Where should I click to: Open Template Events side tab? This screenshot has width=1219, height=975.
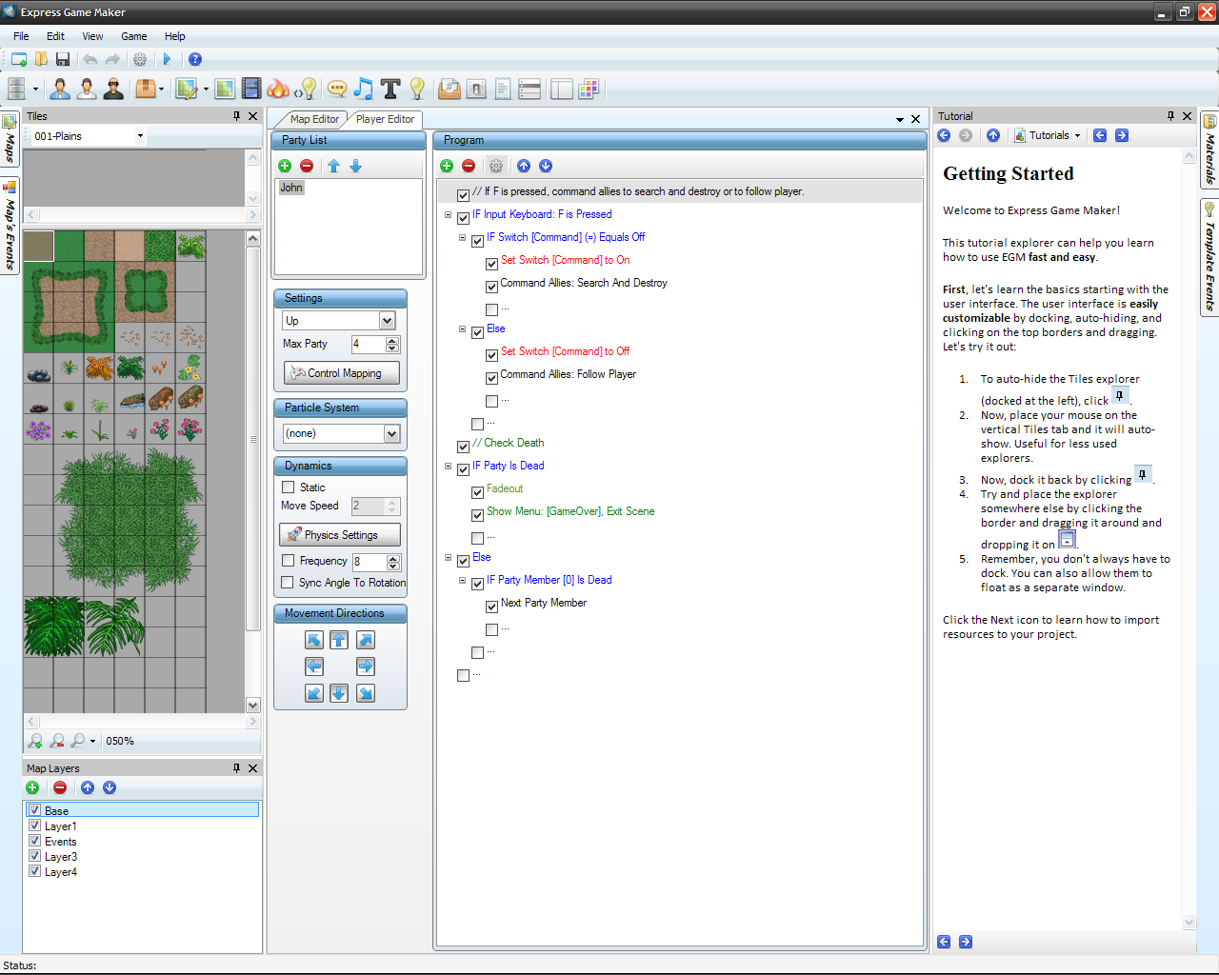pos(1209,258)
